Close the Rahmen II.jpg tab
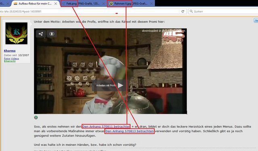Viewport: 258px width, 151px height. 152,4
